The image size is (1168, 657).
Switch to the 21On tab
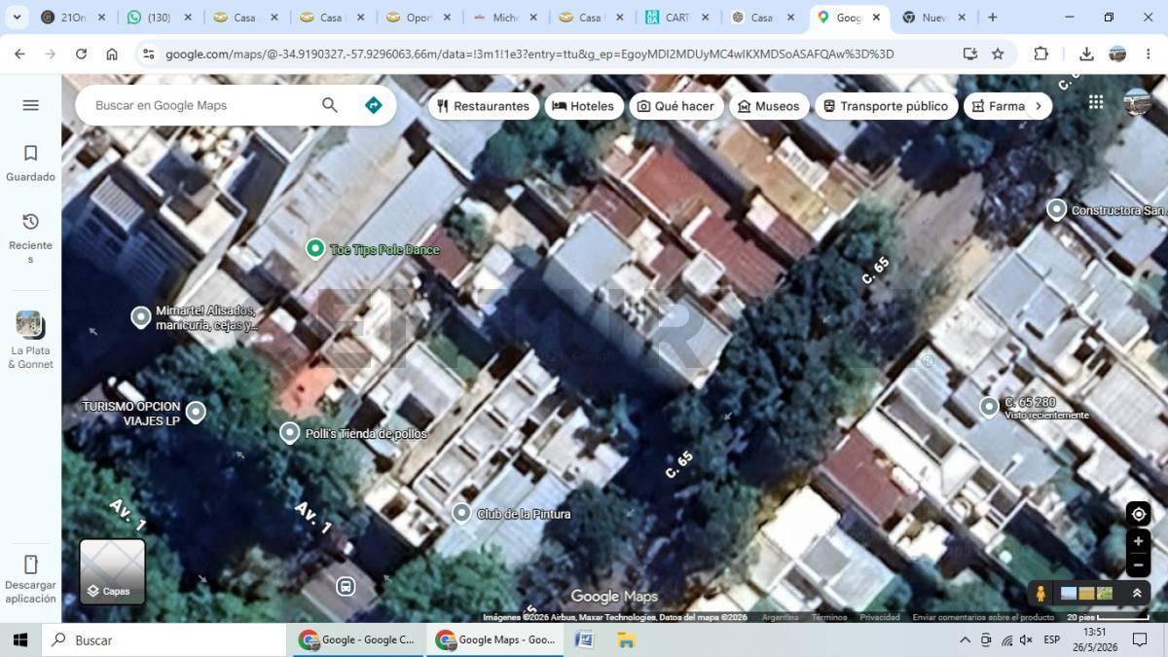74,18
